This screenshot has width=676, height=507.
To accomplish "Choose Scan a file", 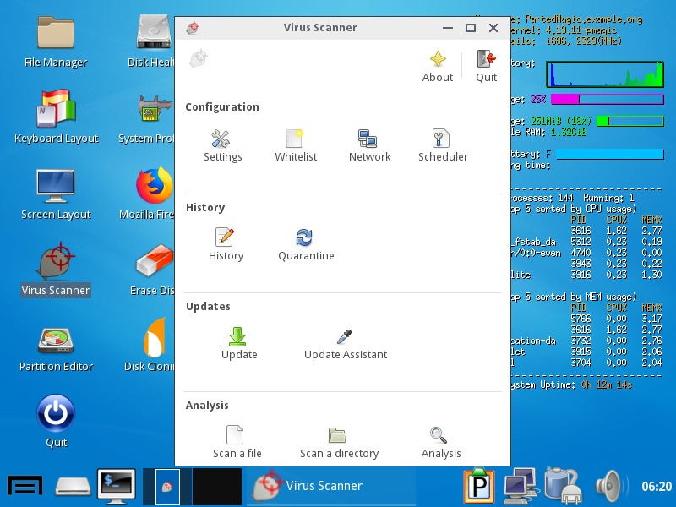I will pos(237,437).
